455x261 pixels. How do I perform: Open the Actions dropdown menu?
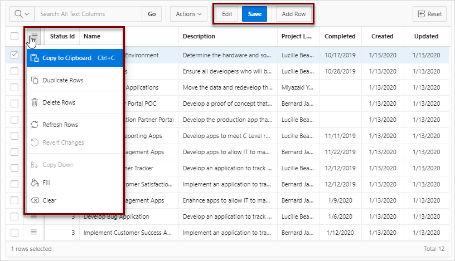188,14
